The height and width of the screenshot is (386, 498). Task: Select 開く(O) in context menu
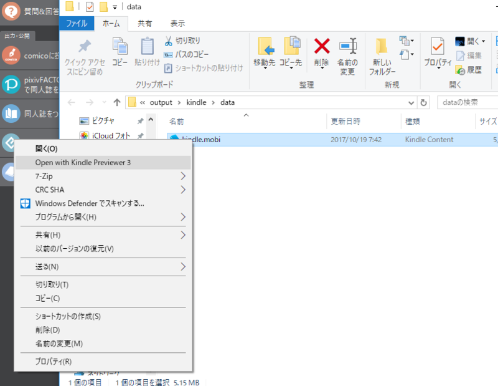click(103, 148)
